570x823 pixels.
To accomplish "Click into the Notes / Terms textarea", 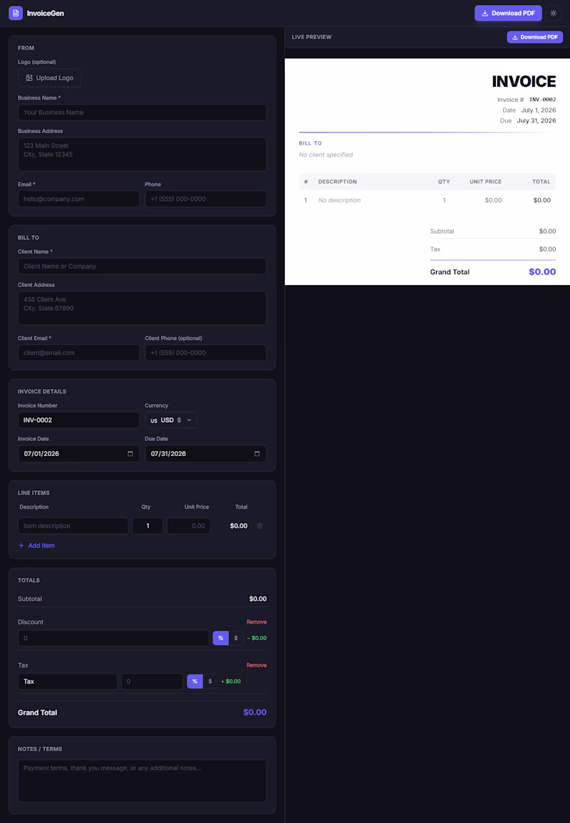I will tap(142, 781).
